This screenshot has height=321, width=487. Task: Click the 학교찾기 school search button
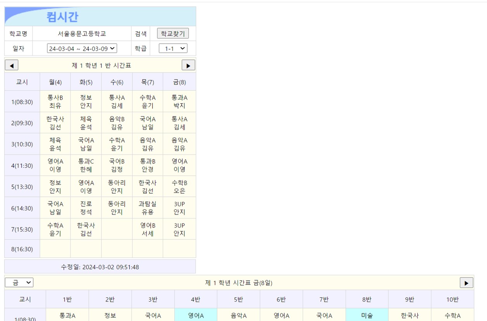pos(173,34)
